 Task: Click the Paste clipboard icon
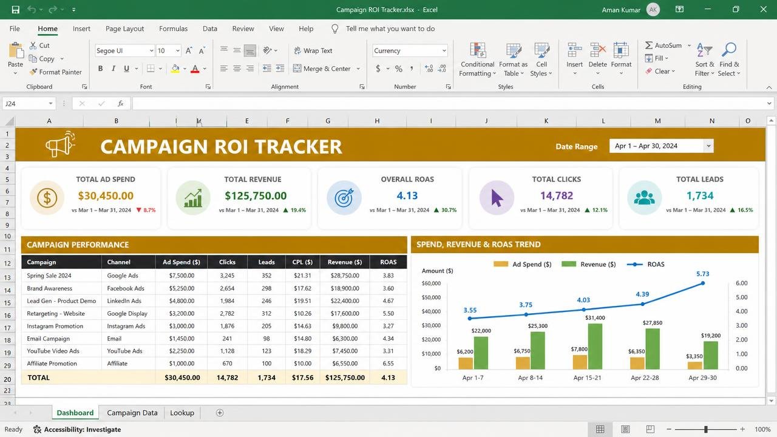click(15, 51)
